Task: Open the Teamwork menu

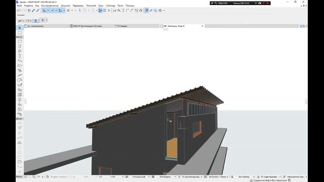Action: coord(91,6)
